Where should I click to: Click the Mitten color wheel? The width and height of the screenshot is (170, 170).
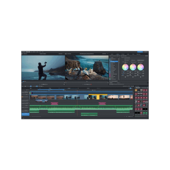tap(133, 67)
